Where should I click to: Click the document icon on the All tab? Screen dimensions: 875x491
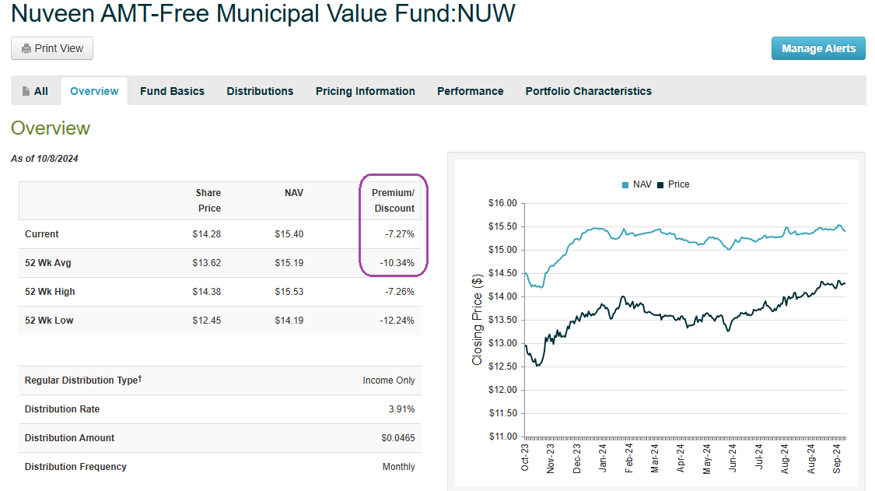click(x=26, y=91)
